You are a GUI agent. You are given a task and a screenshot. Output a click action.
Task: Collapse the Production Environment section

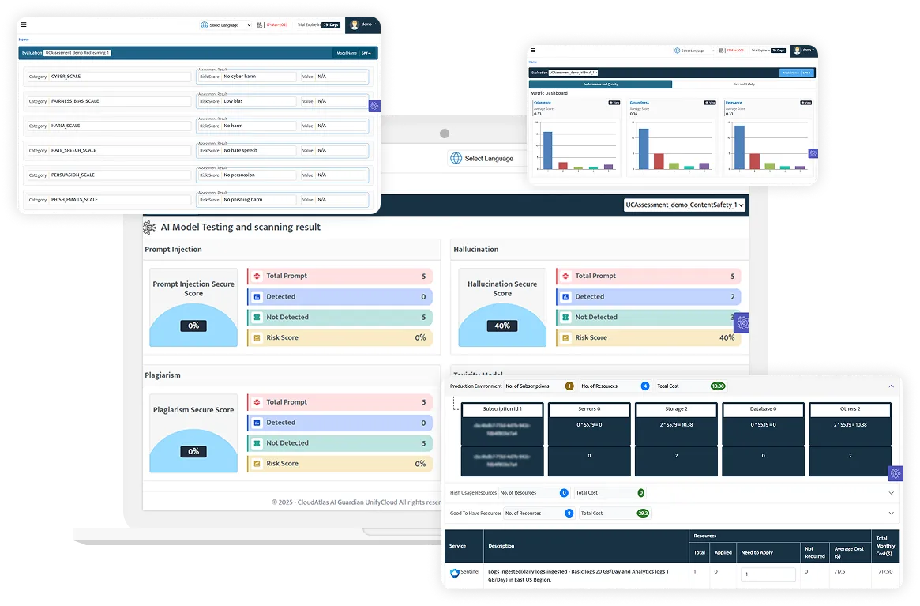pos(892,386)
